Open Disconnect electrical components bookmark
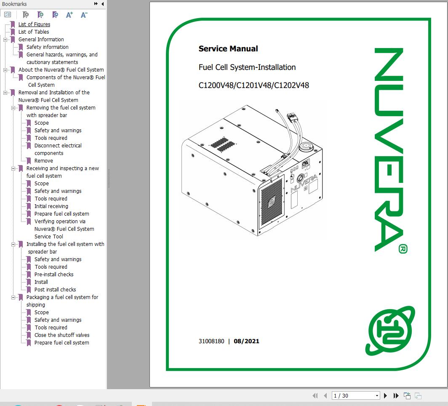The height and width of the screenshot is (406, 448). (58, 149)
